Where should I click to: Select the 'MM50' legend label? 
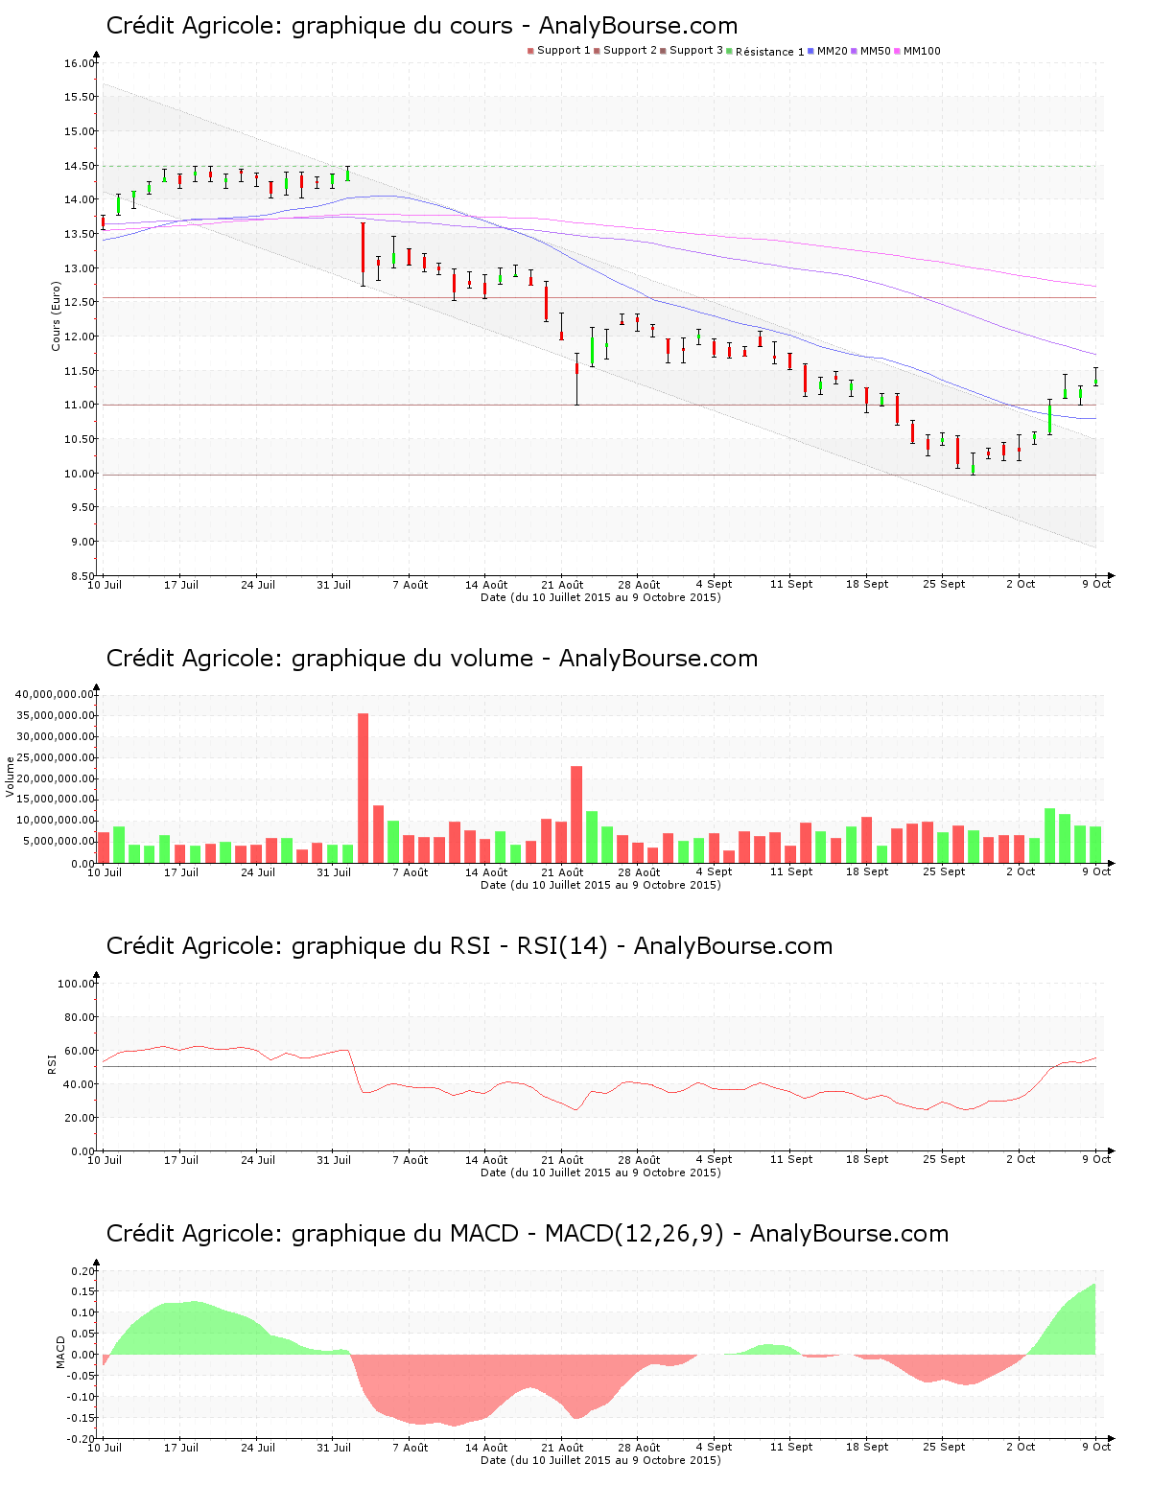coord(876,51)
